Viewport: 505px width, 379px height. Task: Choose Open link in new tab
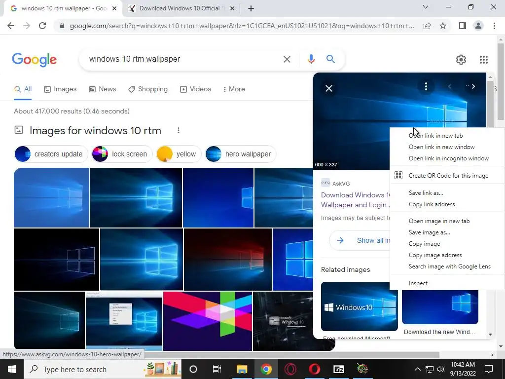(447, 136)
